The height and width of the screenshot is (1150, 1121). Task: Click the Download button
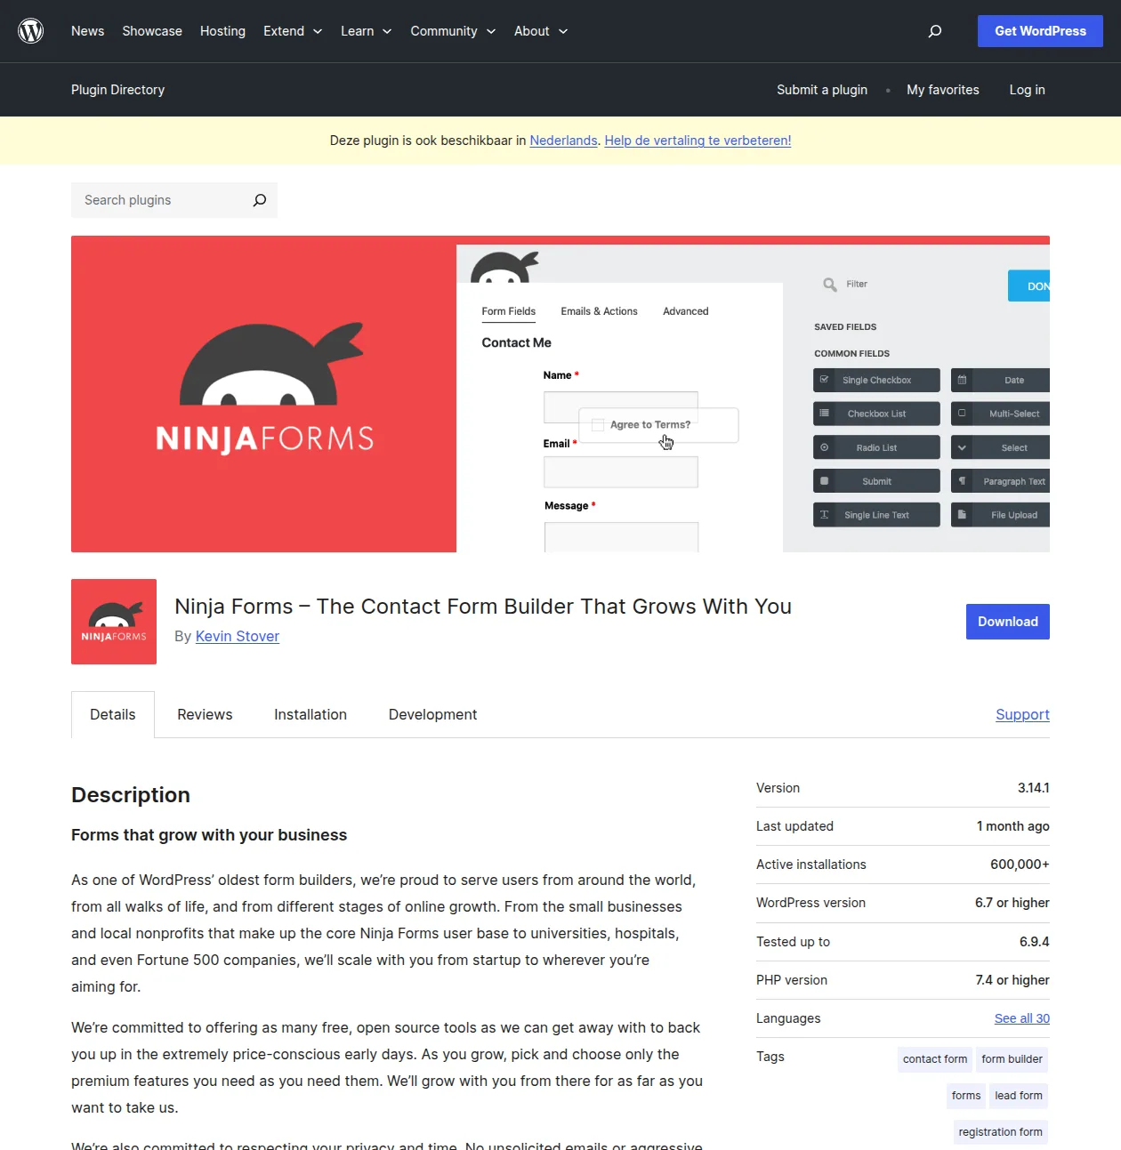[1007, 622]
